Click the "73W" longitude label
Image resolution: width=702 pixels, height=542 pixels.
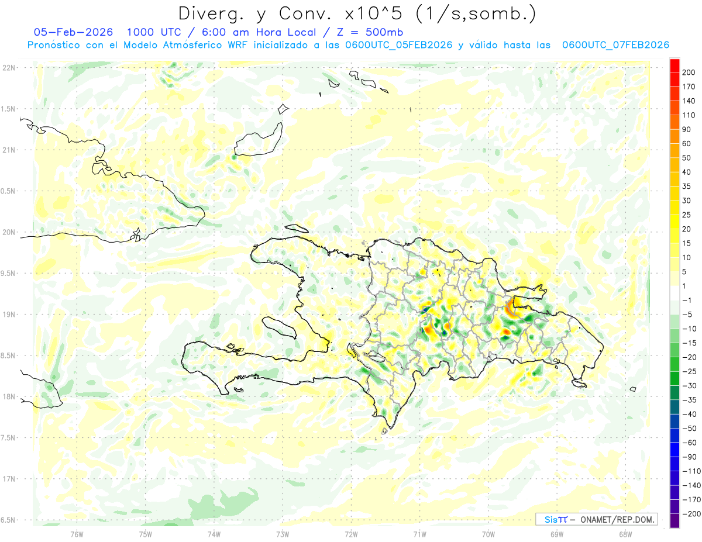tap(283, 534)
